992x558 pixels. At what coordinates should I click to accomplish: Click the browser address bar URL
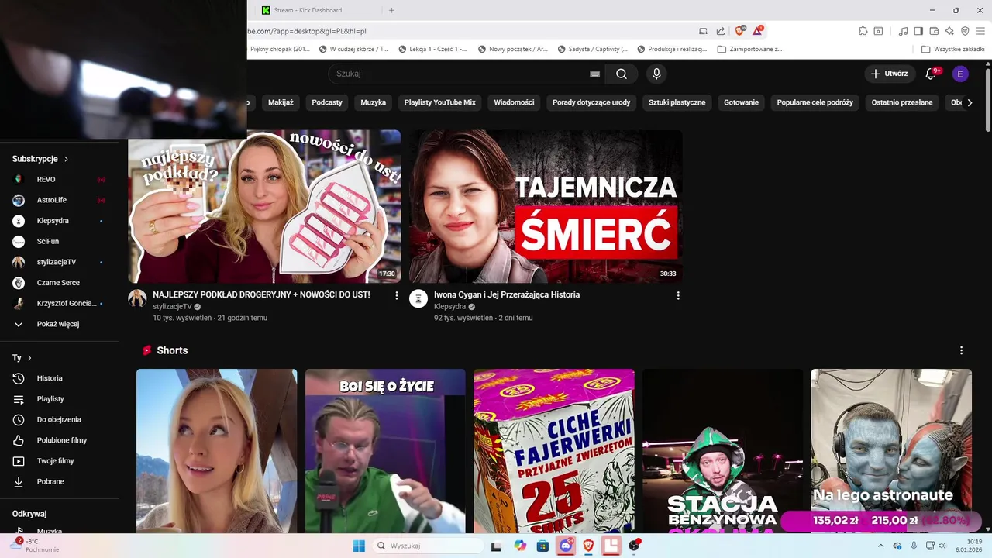pyautogui.click(x=307, y=31)
